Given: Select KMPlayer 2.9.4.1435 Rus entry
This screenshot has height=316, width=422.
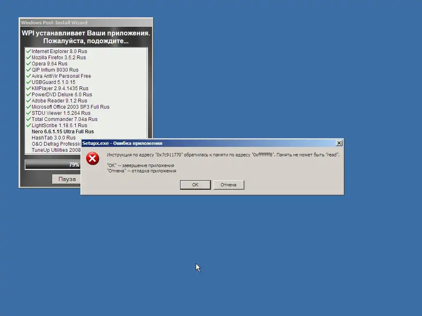Looking at the screenshot, I should pyautogui.click(x=60, y=88).
